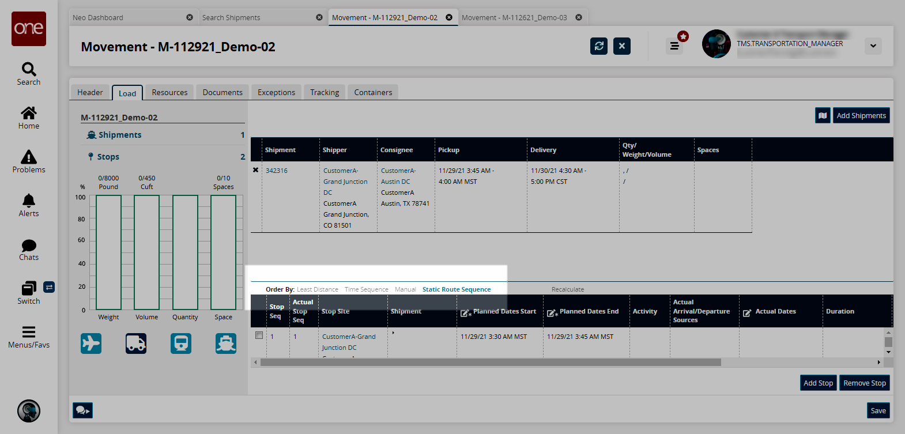Open the Header tab
This screenshot has height=434, width=905.
pyautogui.click(x=90, y=92)
